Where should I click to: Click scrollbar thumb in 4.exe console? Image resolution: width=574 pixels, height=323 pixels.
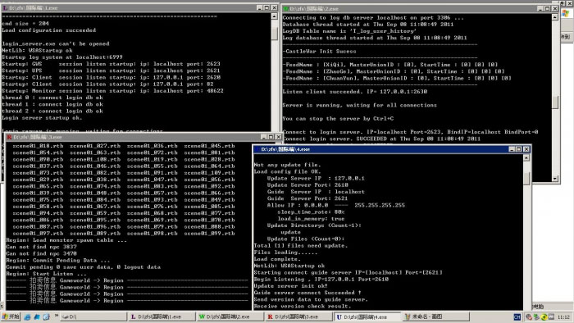[526, 178]
